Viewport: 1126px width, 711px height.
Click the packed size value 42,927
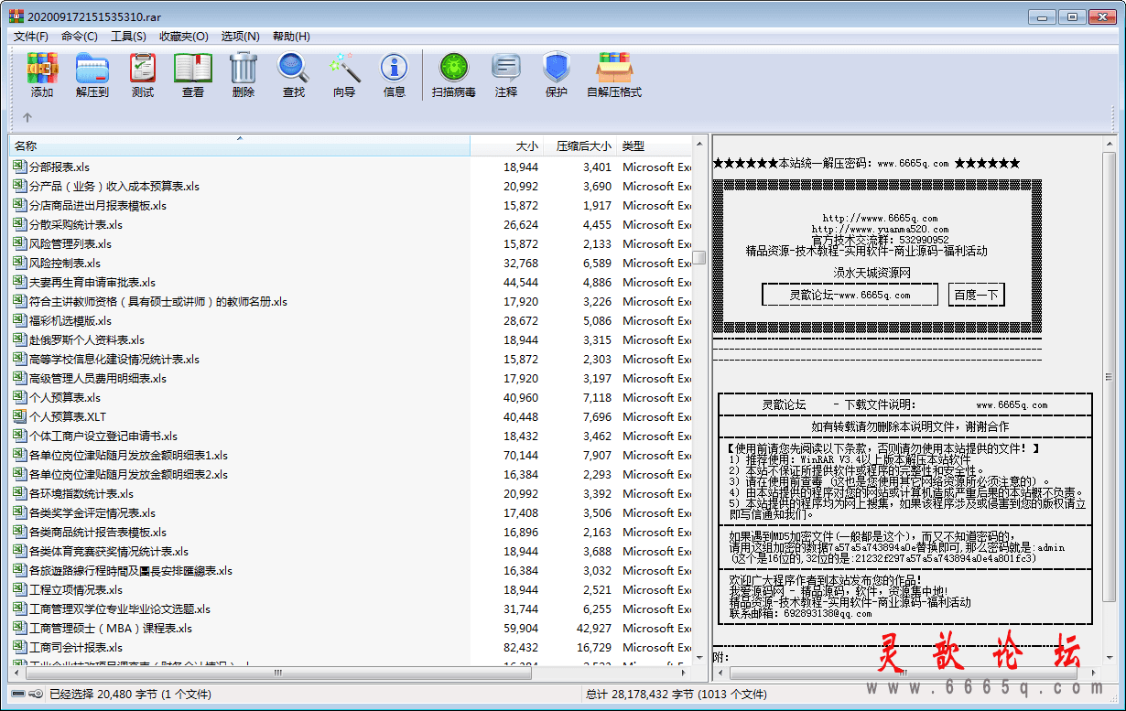tap(593, 628)
